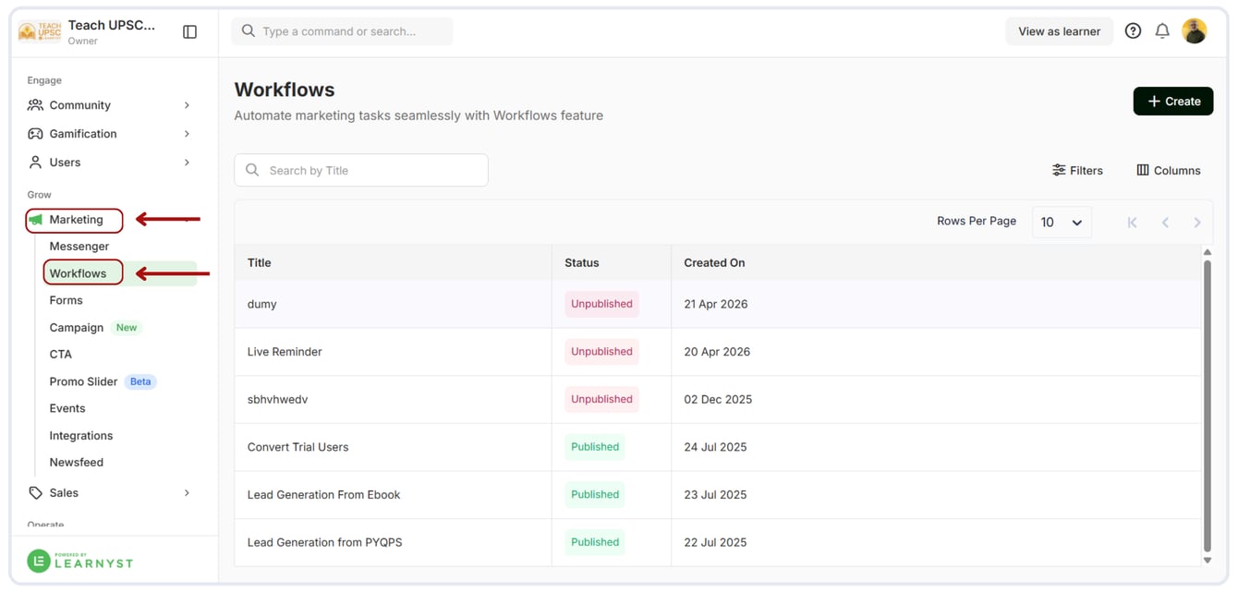
Task: Sort by the Title column header
Action: [x=260, y=263]
